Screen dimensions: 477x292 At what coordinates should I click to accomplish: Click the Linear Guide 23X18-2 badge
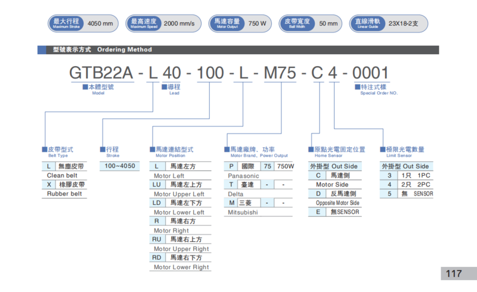388,24
